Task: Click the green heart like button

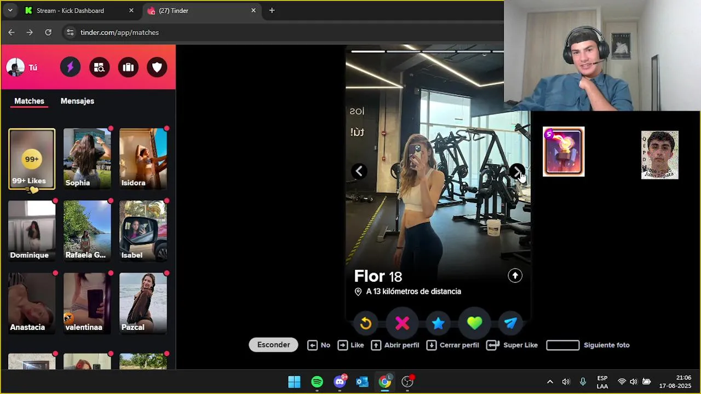Action: click(474, 323)
